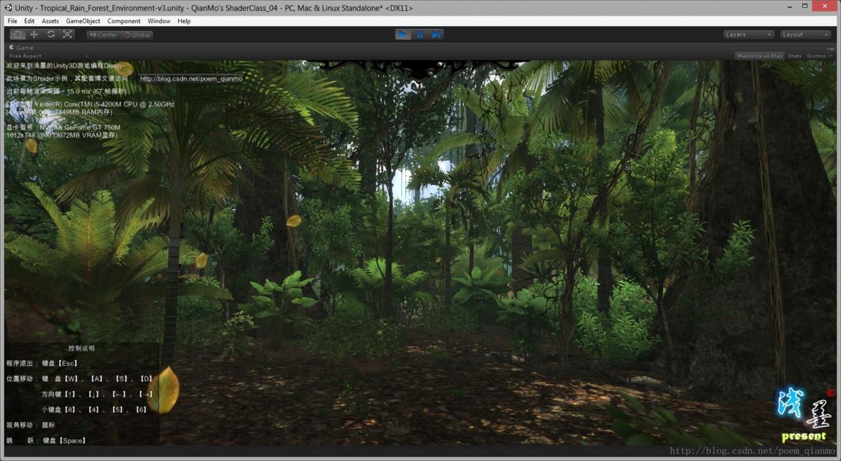Click the 键盘【Esc】 exit hint

click(x=60, y=363)
